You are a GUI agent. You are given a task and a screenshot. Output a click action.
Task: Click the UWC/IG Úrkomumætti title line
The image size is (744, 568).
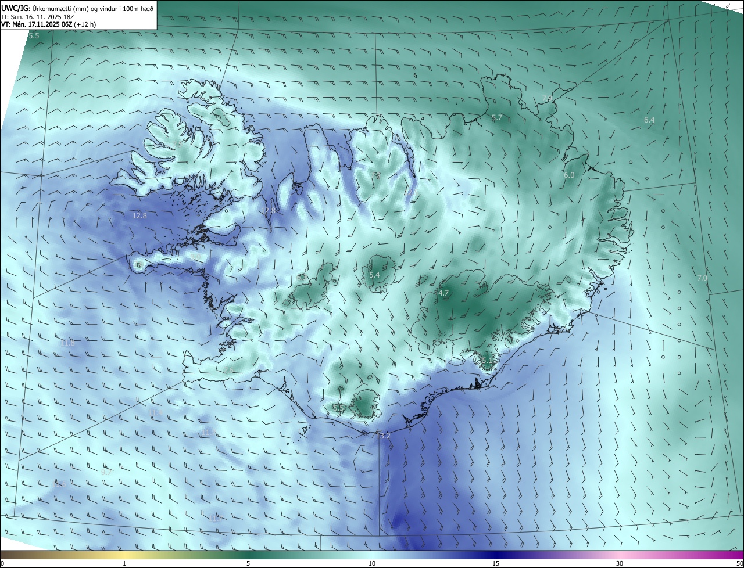click(77, 8)
